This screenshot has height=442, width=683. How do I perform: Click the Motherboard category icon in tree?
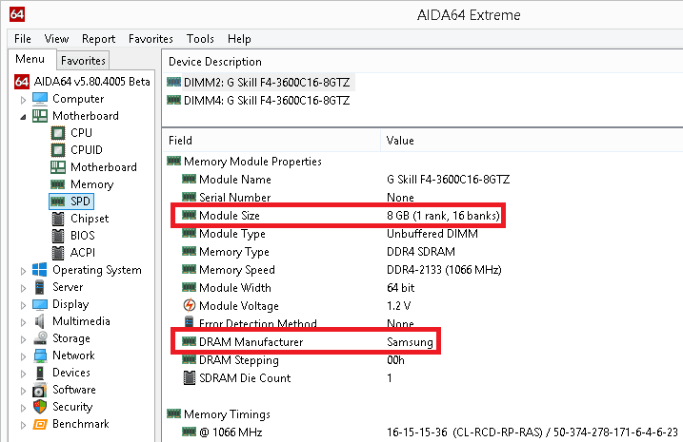point(40,116)
